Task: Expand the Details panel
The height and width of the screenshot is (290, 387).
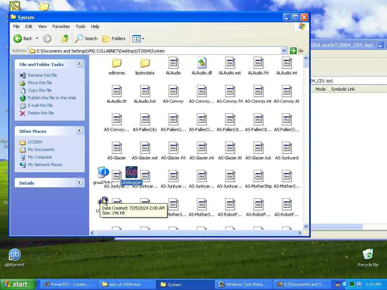Action: 79,182
